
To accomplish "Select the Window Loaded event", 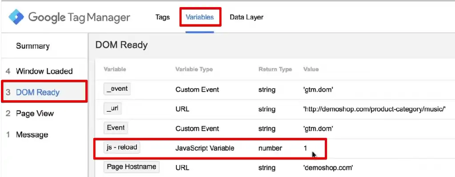I will click(44, 71).
